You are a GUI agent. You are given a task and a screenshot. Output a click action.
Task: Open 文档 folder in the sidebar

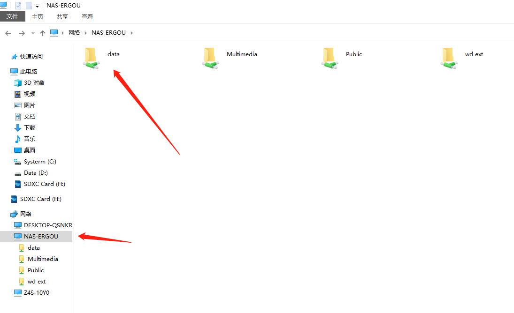30,116
